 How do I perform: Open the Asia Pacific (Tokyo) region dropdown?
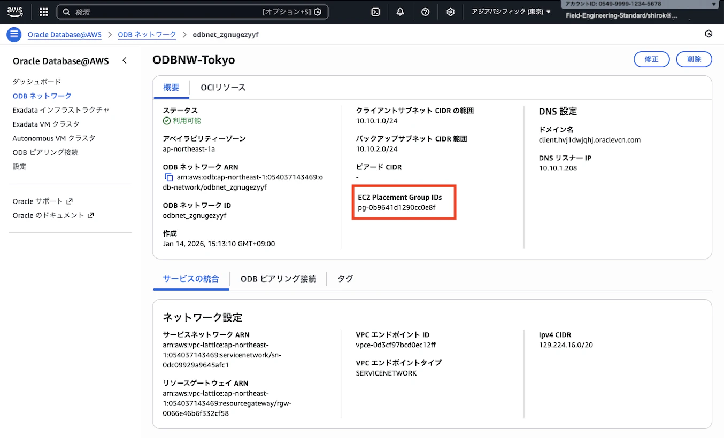[511, 12]
